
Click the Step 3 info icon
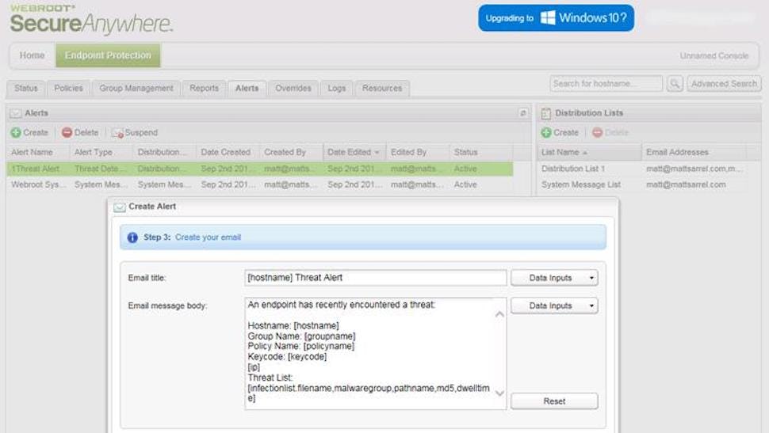click(132, 237)
